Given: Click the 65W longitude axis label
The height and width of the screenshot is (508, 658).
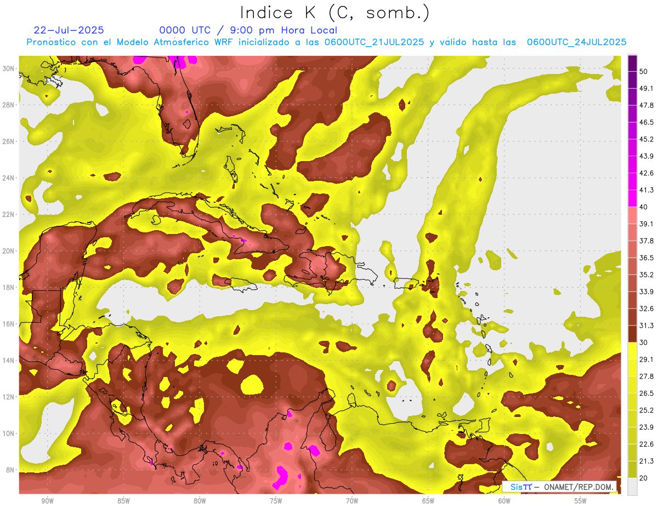Looking at the screenshot, I should coord(428,501).
